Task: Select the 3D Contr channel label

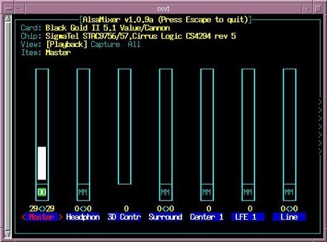Action: click(x=124, y=217)
